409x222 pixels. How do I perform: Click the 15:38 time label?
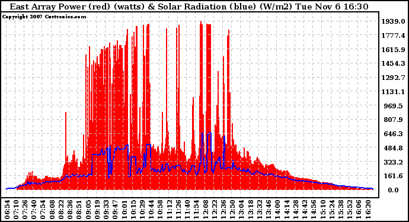(341, 210)
